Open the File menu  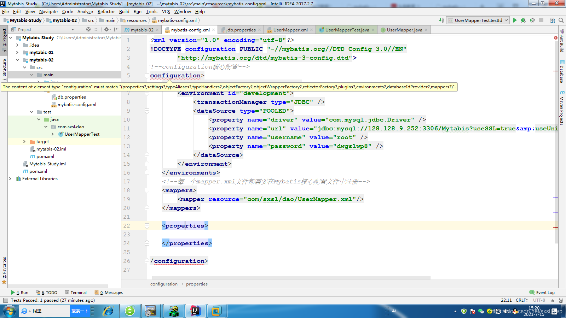click(x=5, y=11)
